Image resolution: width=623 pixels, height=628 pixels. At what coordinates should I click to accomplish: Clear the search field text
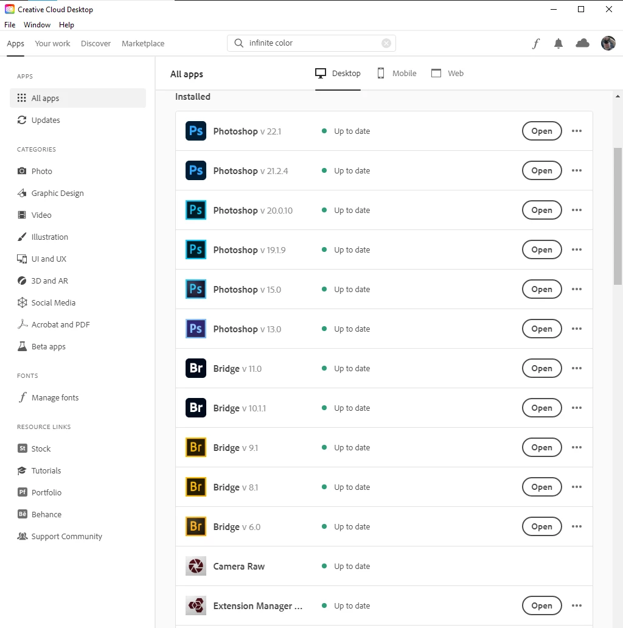click(386, 43)
